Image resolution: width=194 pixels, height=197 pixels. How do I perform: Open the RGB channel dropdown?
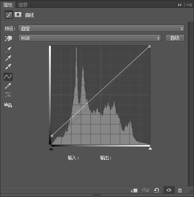tap(89, 38)
